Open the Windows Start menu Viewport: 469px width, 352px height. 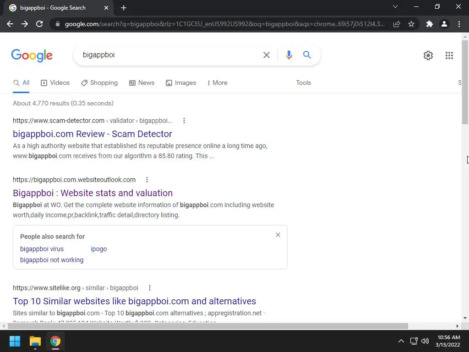pos(15,341)
